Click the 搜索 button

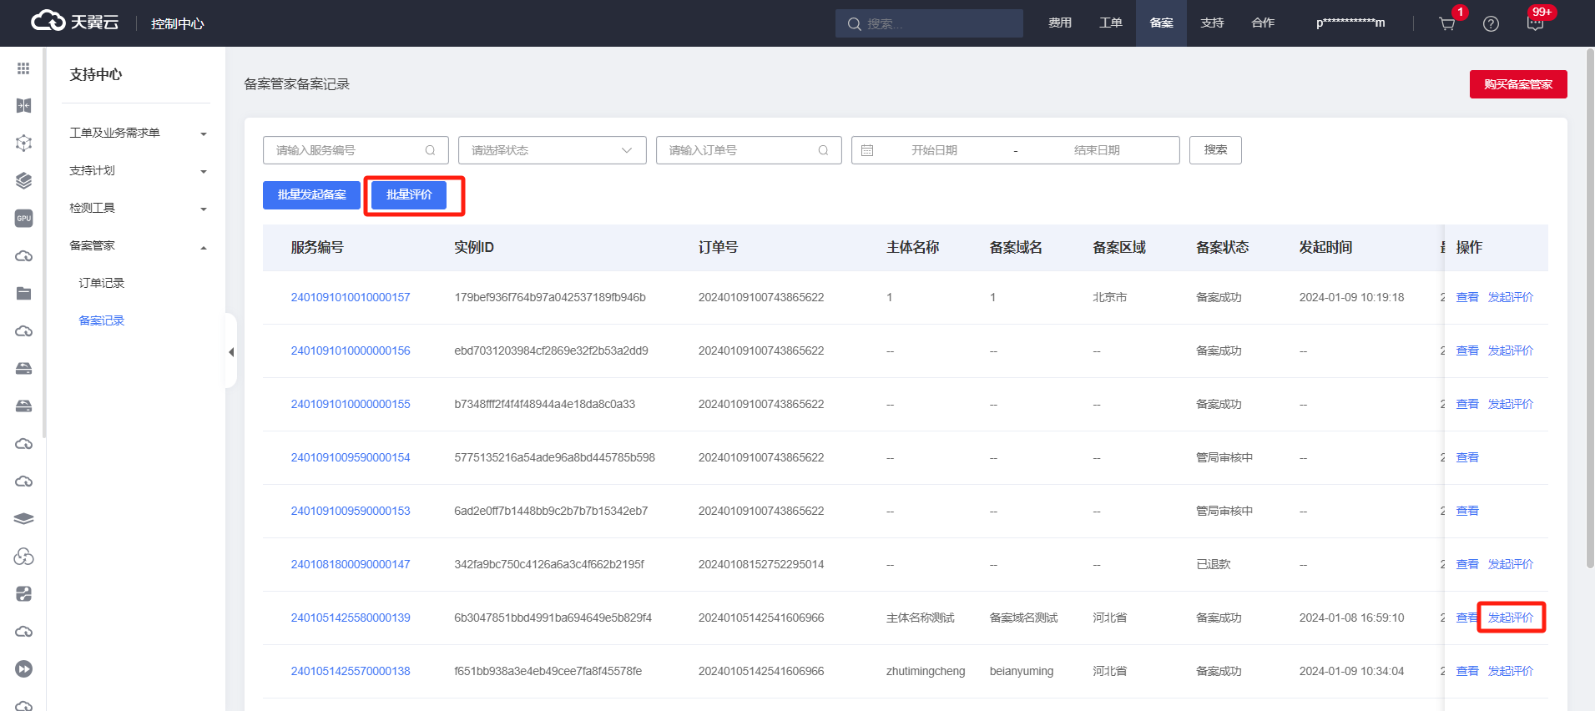tap(1215, 150)
